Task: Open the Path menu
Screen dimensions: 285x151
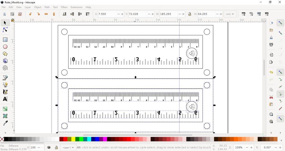Action: 47,7
